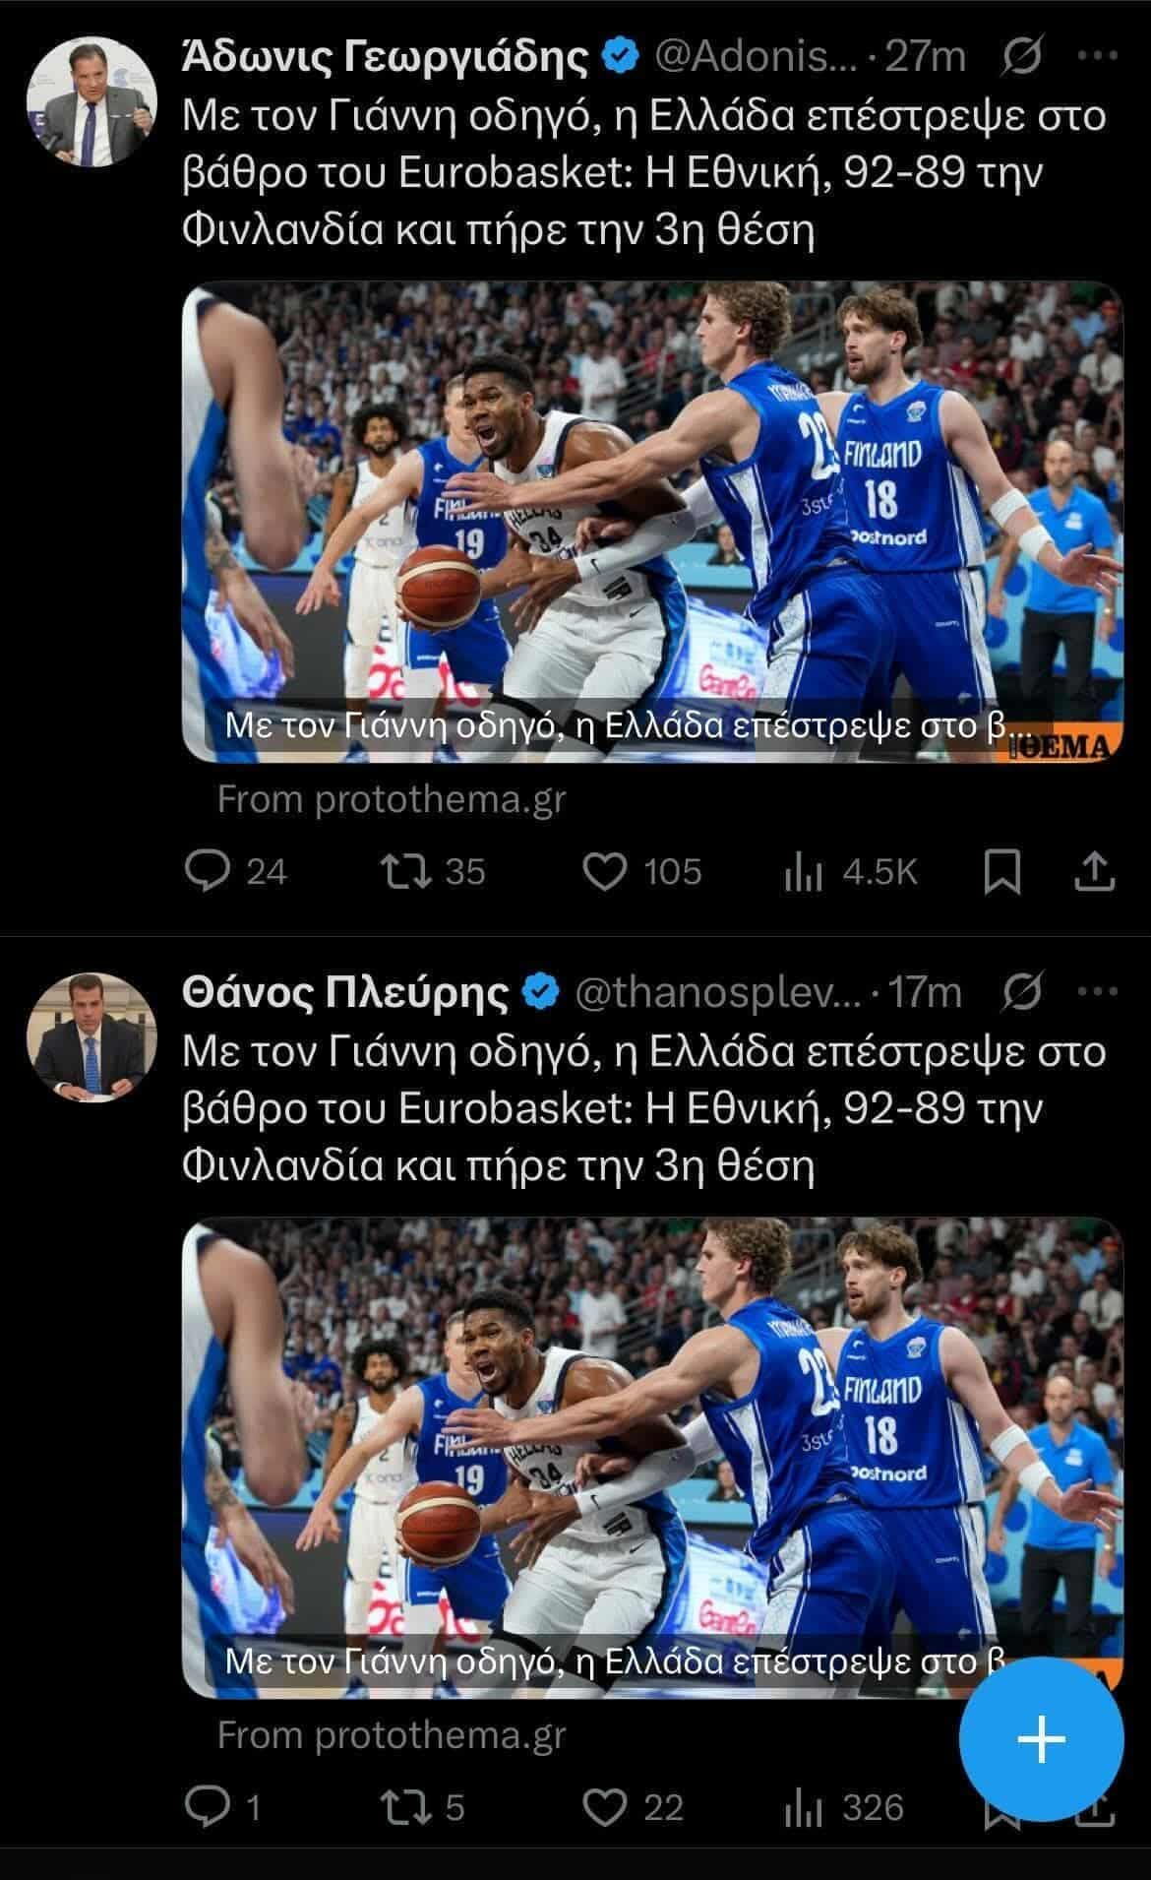This screenshot has width=1151, height=1880.
Task: Like the tweet with 105 likes
Action: pos(605,871)
